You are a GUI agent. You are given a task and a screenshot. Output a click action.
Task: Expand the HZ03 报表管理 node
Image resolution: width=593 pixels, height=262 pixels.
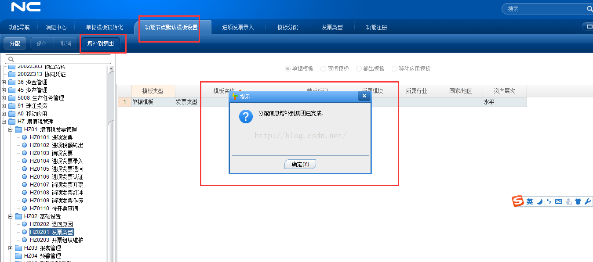pyautogui.click(x=11, y=248)
